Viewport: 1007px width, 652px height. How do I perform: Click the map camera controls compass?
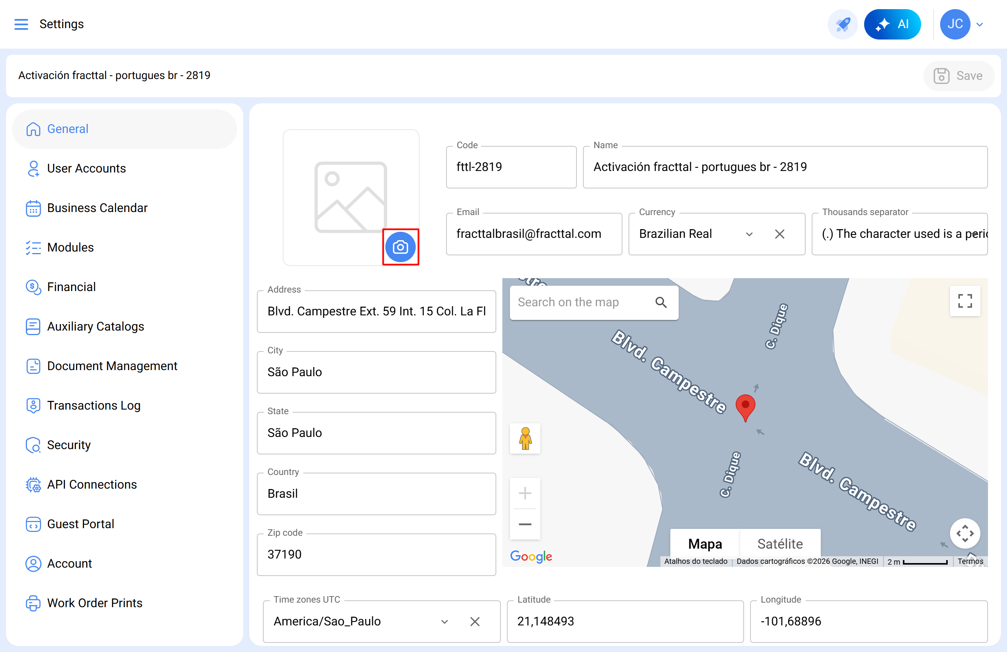(964, 533)
